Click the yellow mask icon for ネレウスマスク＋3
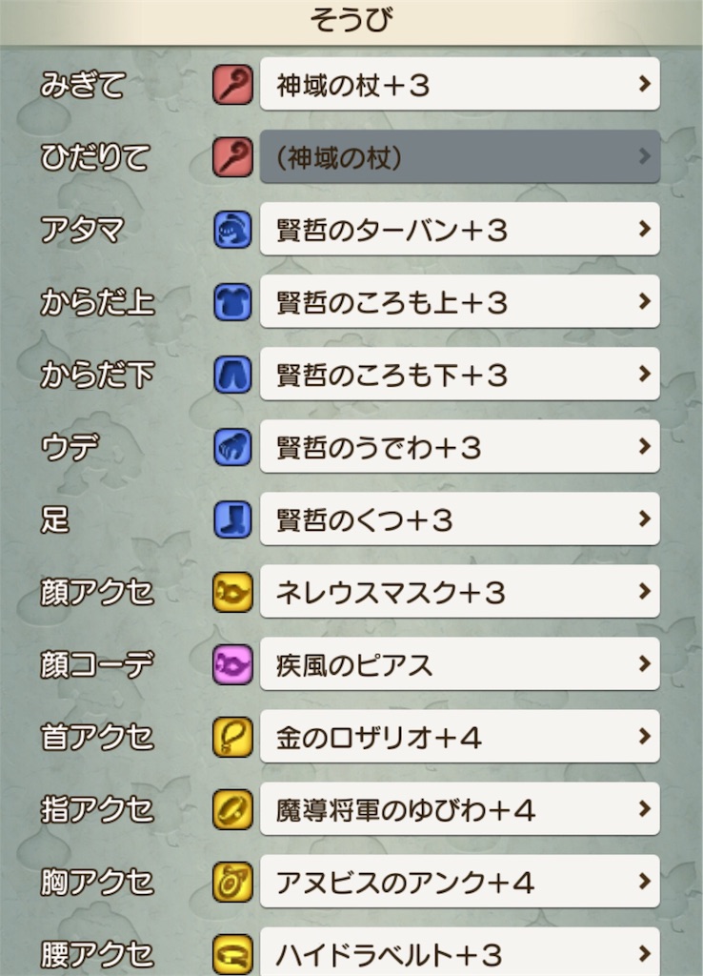The width and height of the screenshot is (703, 976). pyautogui.click(x=232, y=591)
